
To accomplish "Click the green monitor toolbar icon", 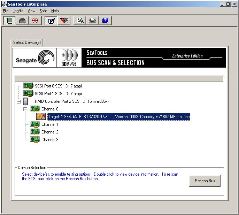I will [x=9, y=21].
